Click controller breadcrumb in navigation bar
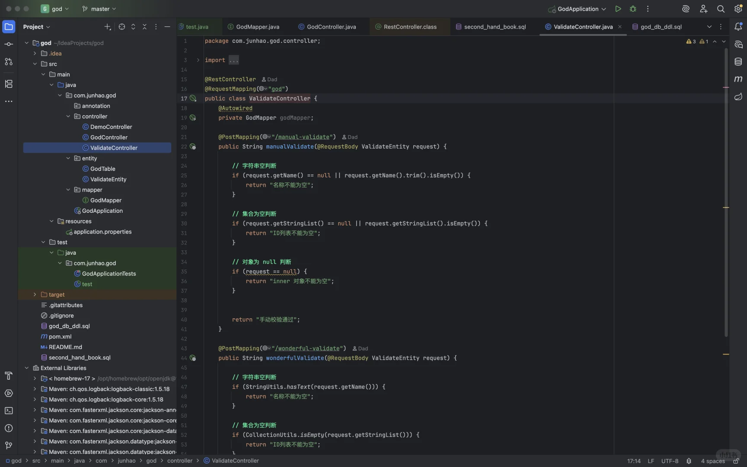 (180, 461)
